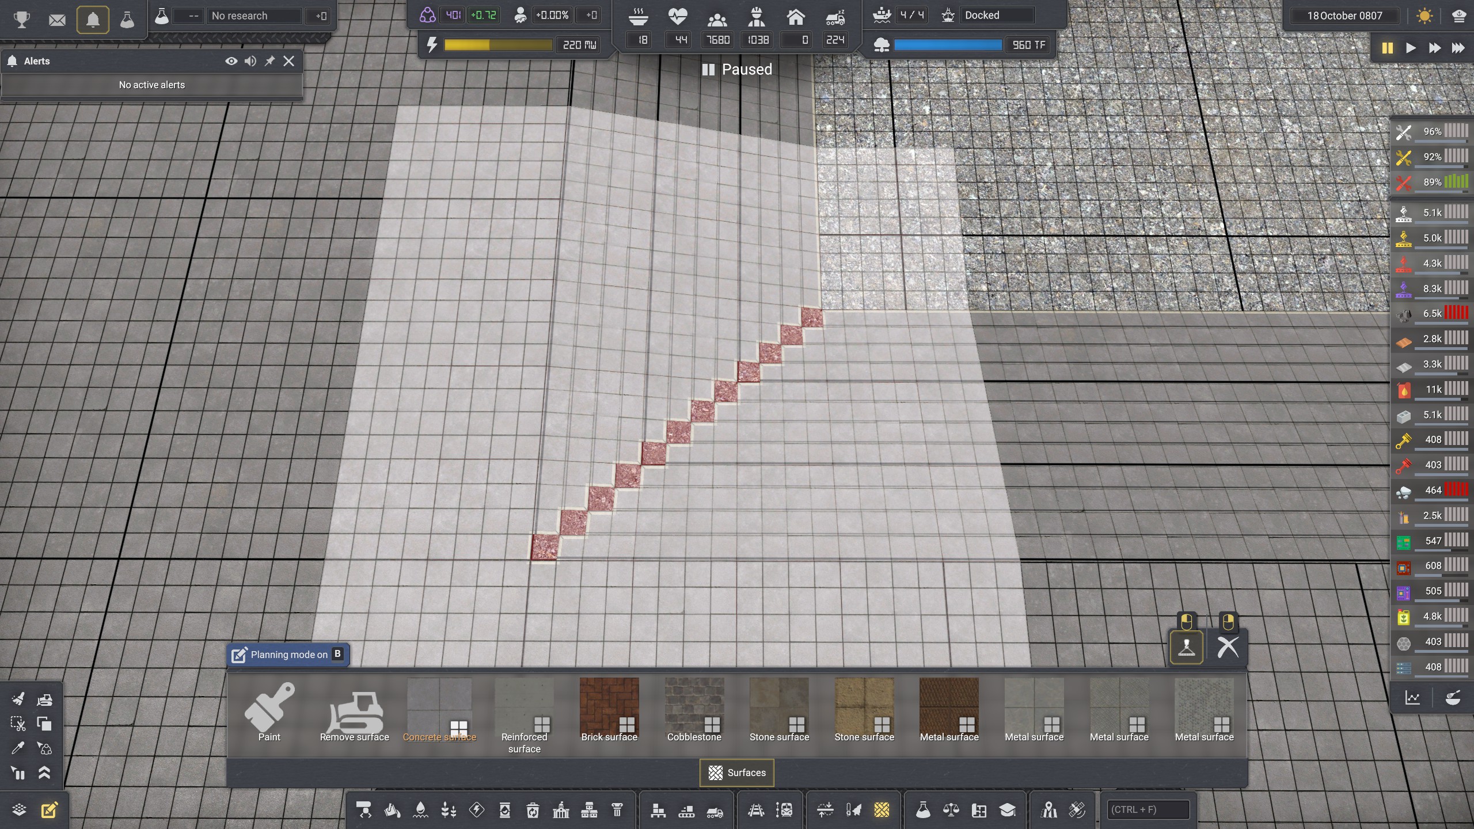Pin the Alerts panel

pos(269,61)
